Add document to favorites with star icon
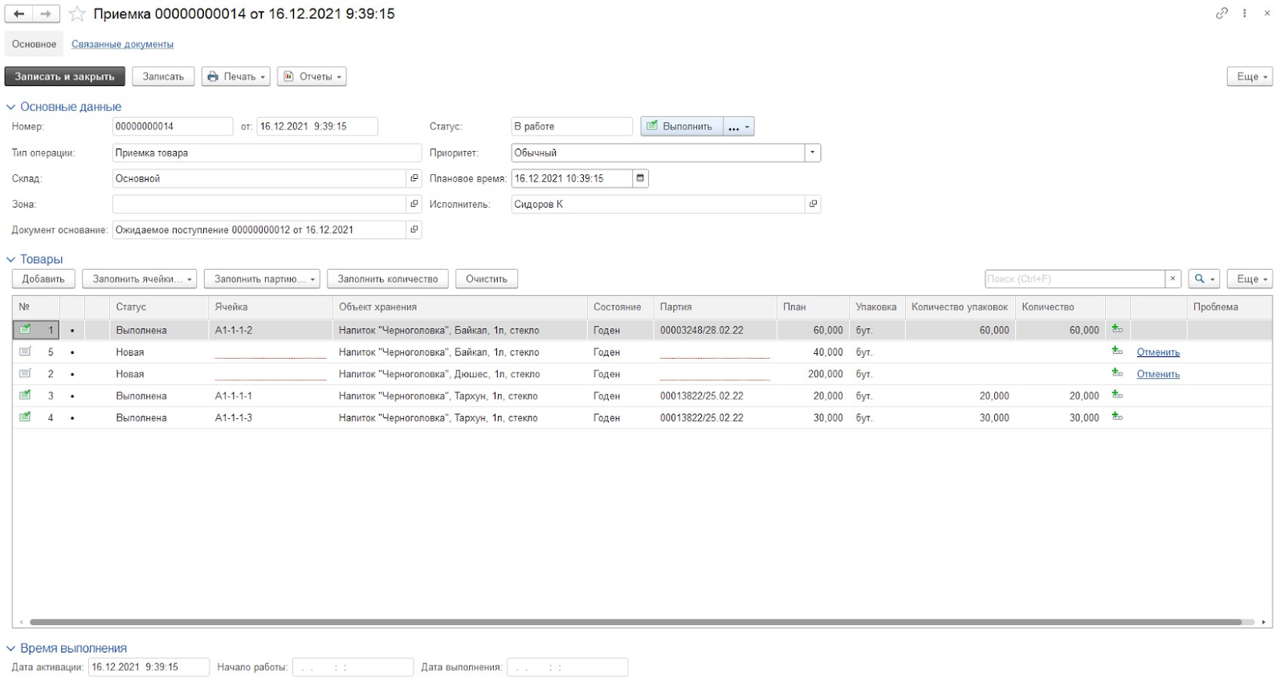 coord(77,14)
